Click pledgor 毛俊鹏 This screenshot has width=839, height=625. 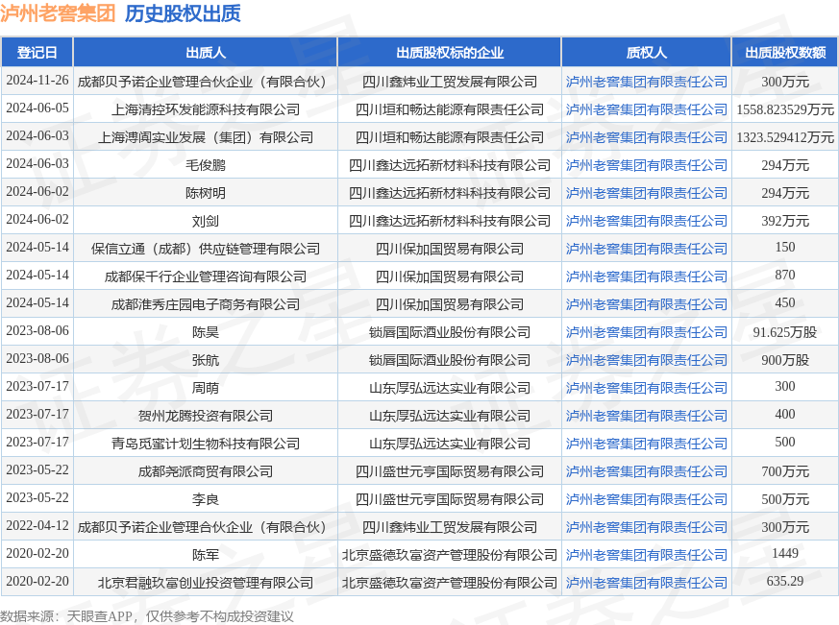pos(206,165)
